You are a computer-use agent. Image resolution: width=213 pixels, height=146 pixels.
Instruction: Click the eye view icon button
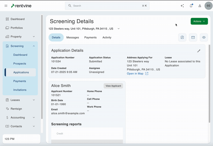click(204, 37)
